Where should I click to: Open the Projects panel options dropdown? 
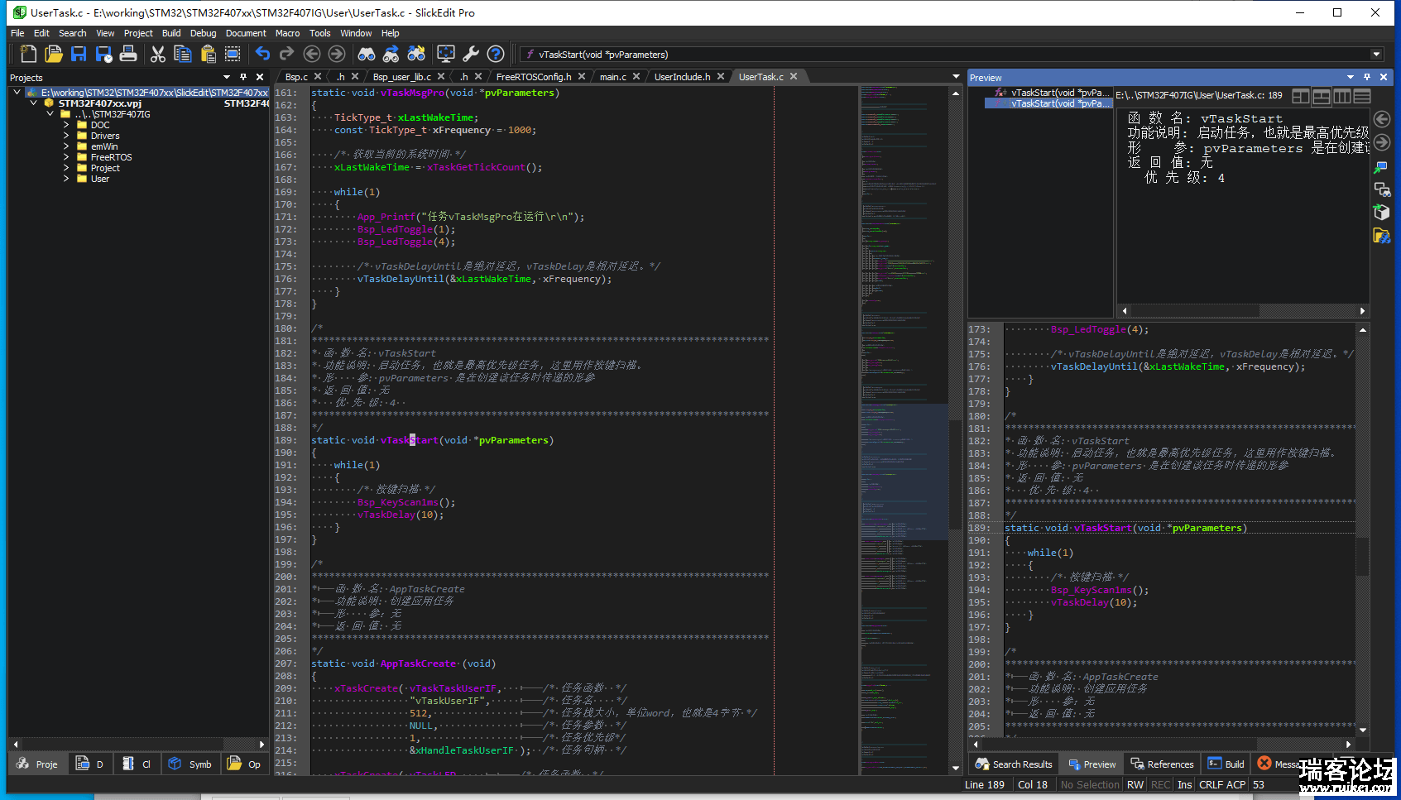pos(227,77)
